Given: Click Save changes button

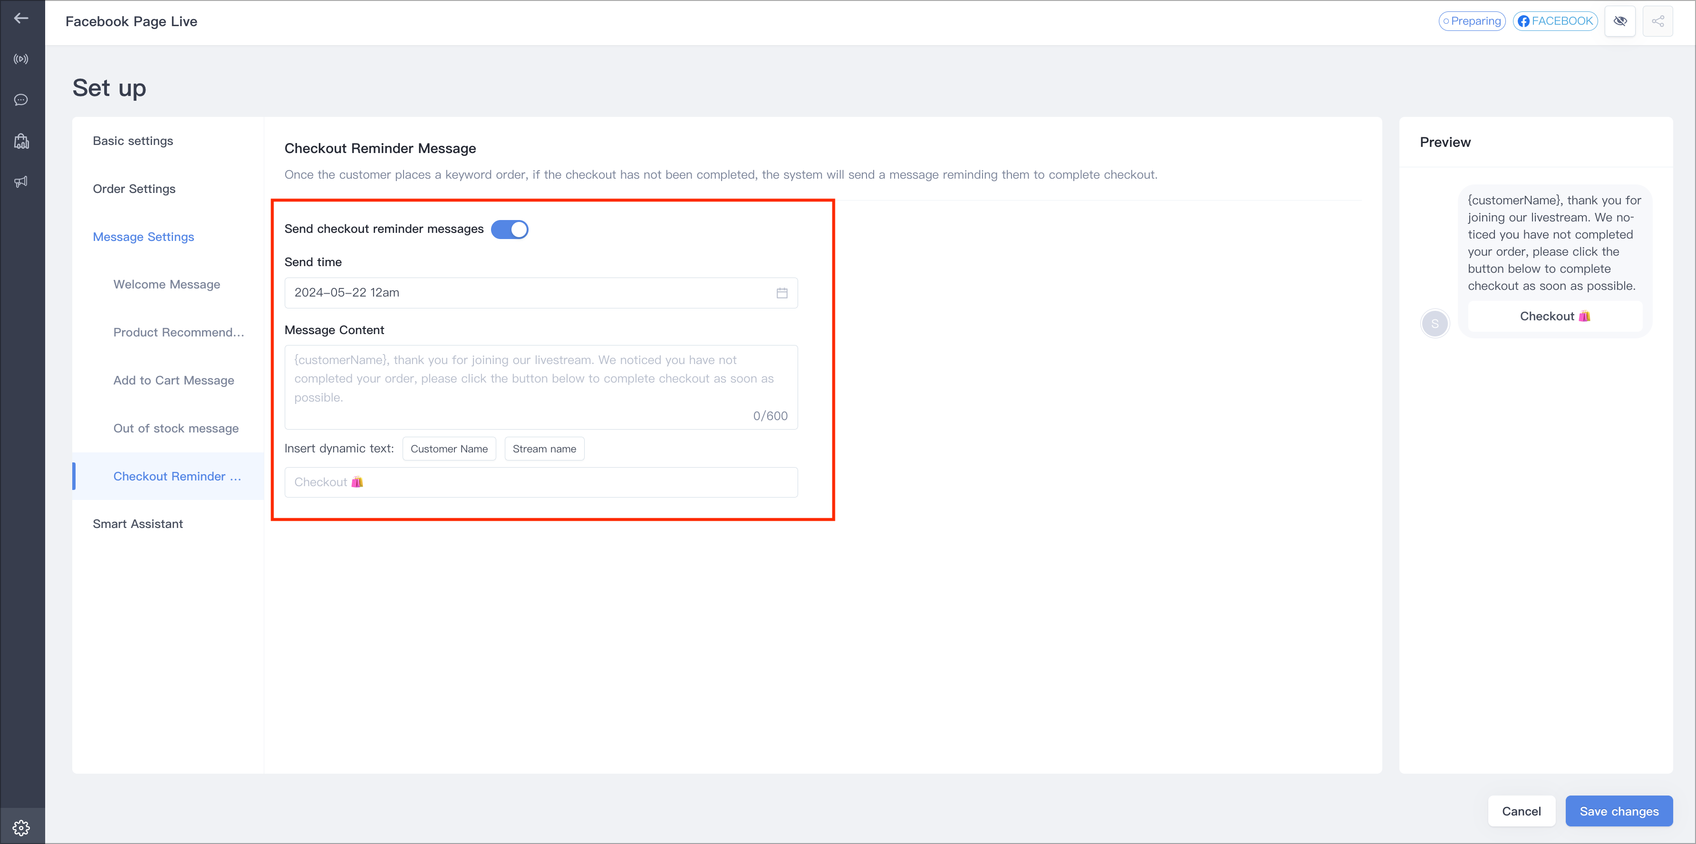Looking at the screenshot, I should [1619, 811].
